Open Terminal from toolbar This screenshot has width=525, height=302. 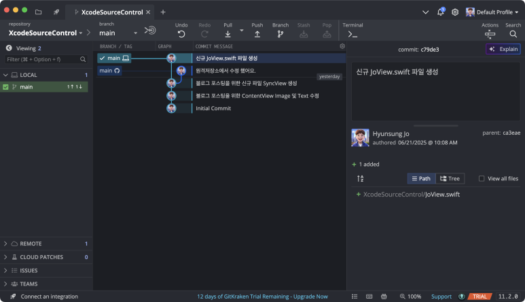click(352, 30)
